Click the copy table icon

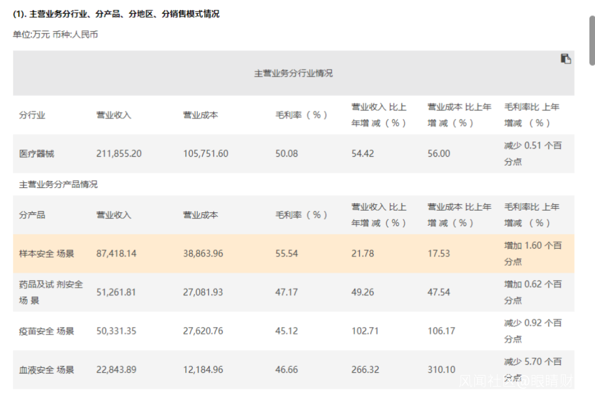[566, 59]
